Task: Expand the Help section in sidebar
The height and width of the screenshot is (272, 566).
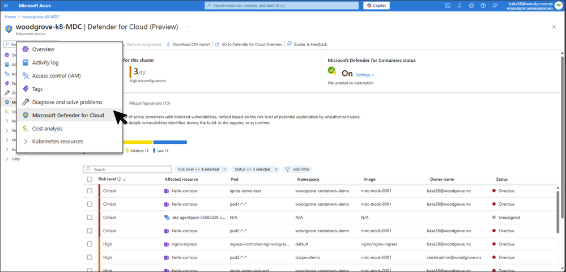Action: pos(7,159)
